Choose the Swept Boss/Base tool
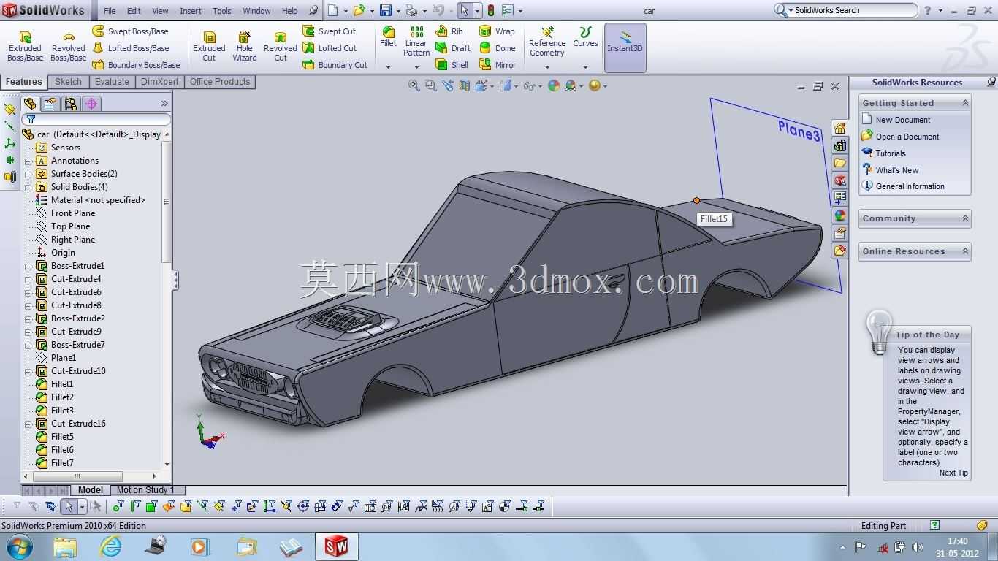998x561 pixels. coord(130,31)
